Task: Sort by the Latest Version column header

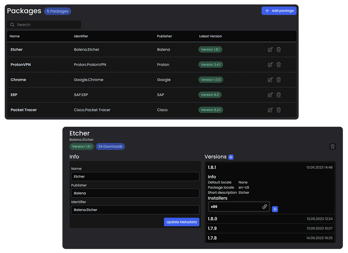Action: pos(210,36)
